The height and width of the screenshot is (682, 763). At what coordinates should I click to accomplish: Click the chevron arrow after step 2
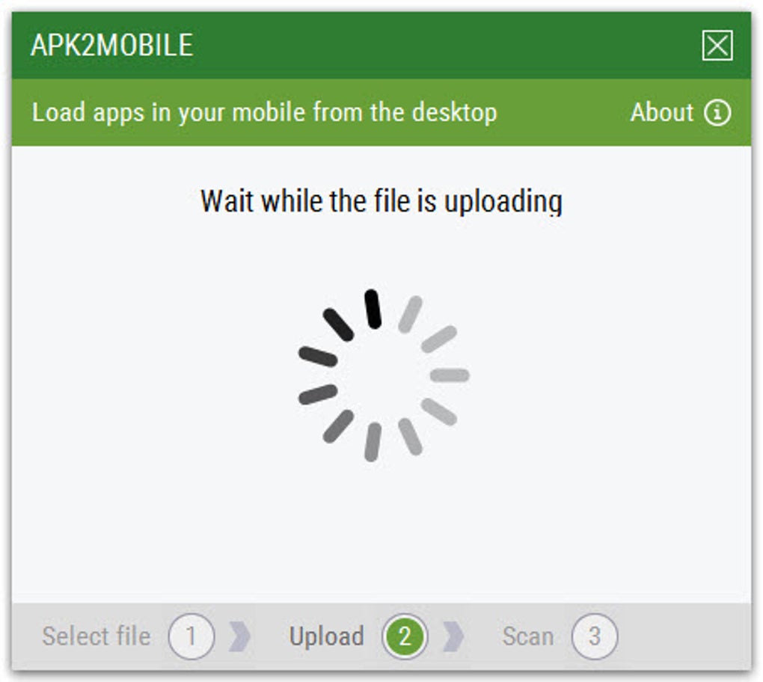click(453, 636)
